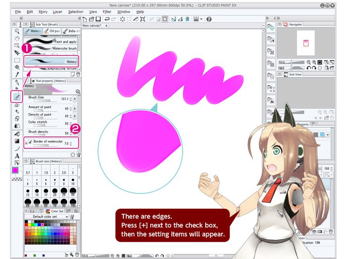This screenshot has height=259, width=346.
Task: Increase the Border of watercolor stepper
Action: [71, 143]
